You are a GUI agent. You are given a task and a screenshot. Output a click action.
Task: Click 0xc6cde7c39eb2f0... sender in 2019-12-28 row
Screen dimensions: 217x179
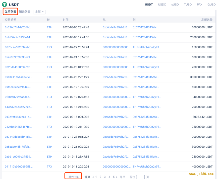coord(116,137)
